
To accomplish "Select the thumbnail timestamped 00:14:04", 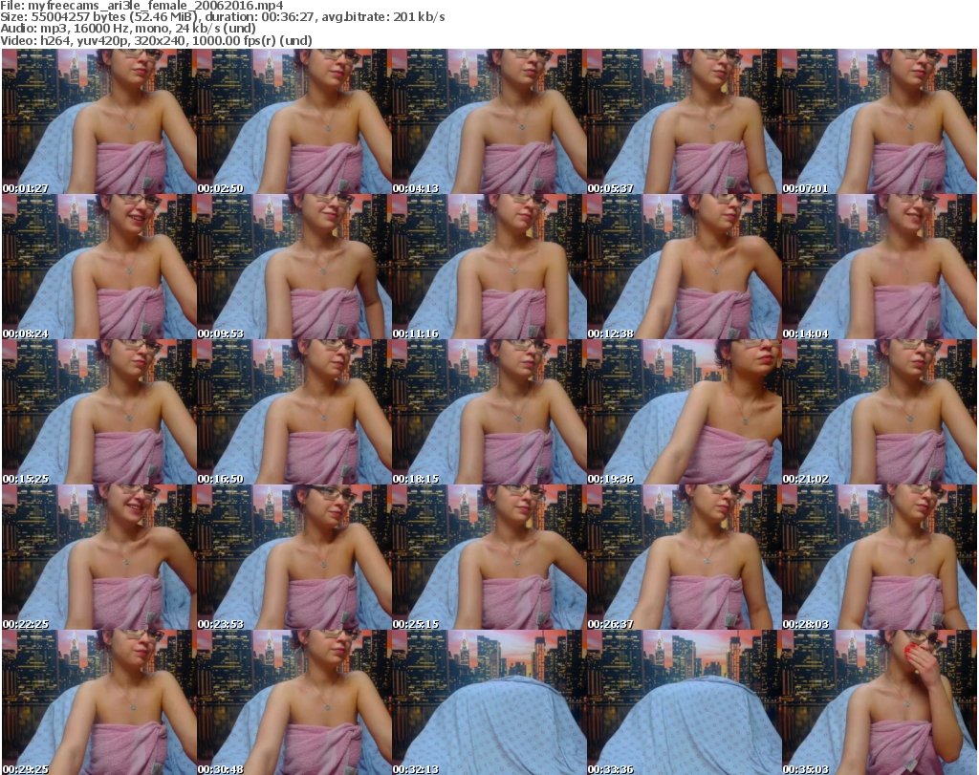I will click(879, 267).
